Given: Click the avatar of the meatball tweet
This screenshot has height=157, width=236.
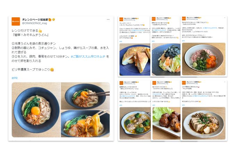Looking at the screenshot, I should tap(154, 83).
